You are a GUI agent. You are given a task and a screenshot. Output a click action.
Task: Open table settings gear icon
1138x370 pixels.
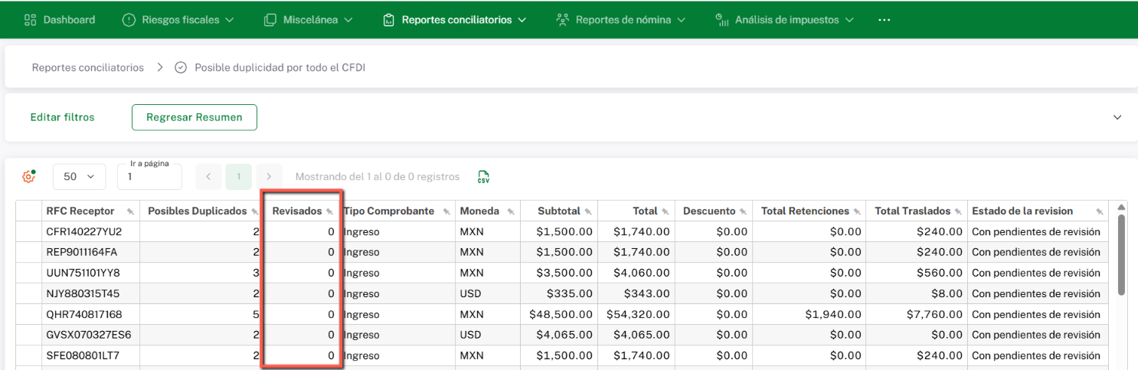28,177
